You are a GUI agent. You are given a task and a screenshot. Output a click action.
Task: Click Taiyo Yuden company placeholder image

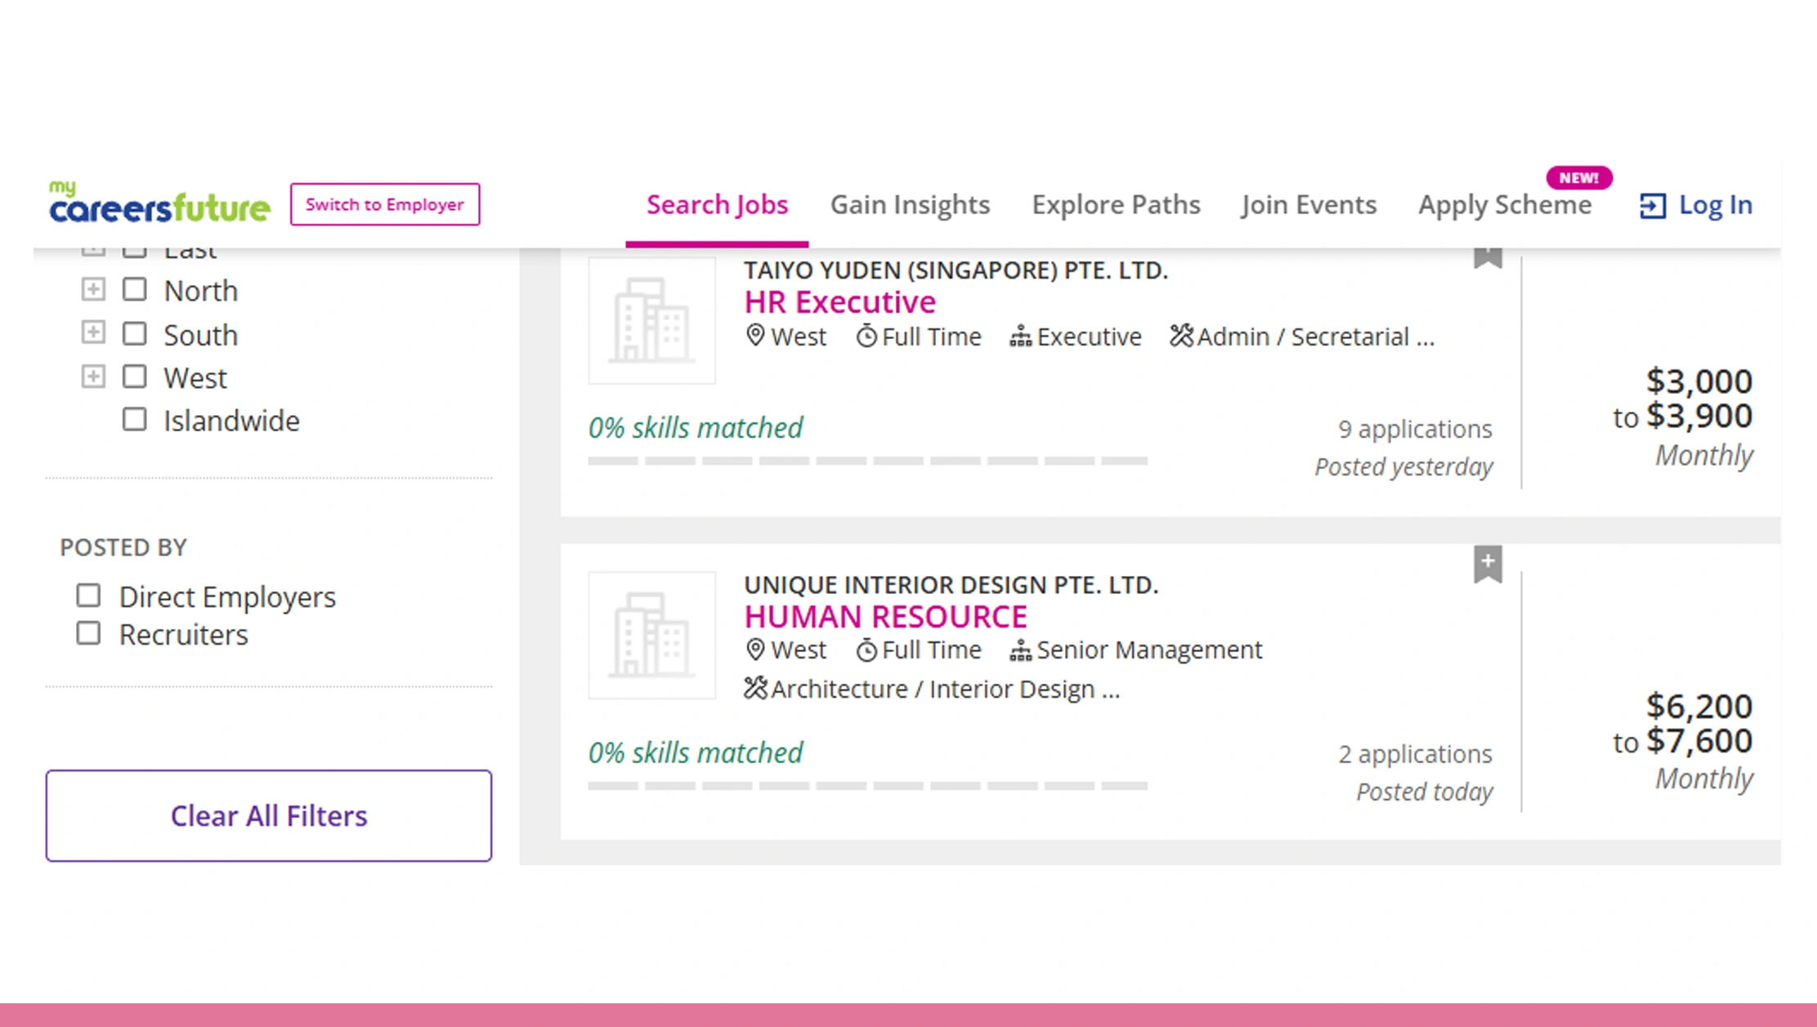point(651,321)
